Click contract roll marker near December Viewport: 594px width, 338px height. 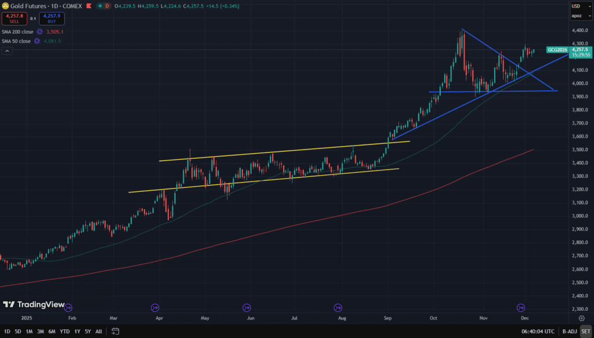[520, 307]
